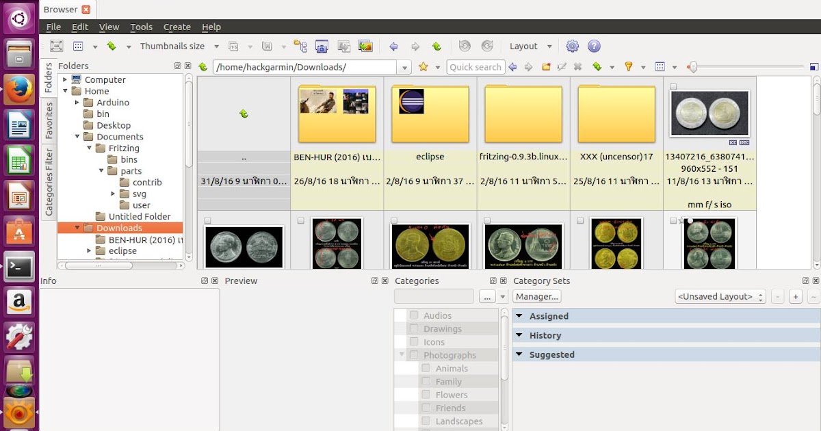Switch to the Favorites side tab
The image size is (821, 431).
(49, 120)
